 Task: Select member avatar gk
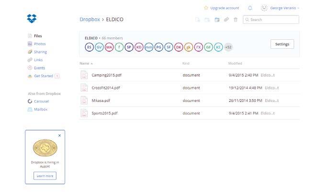pos(189,47)
